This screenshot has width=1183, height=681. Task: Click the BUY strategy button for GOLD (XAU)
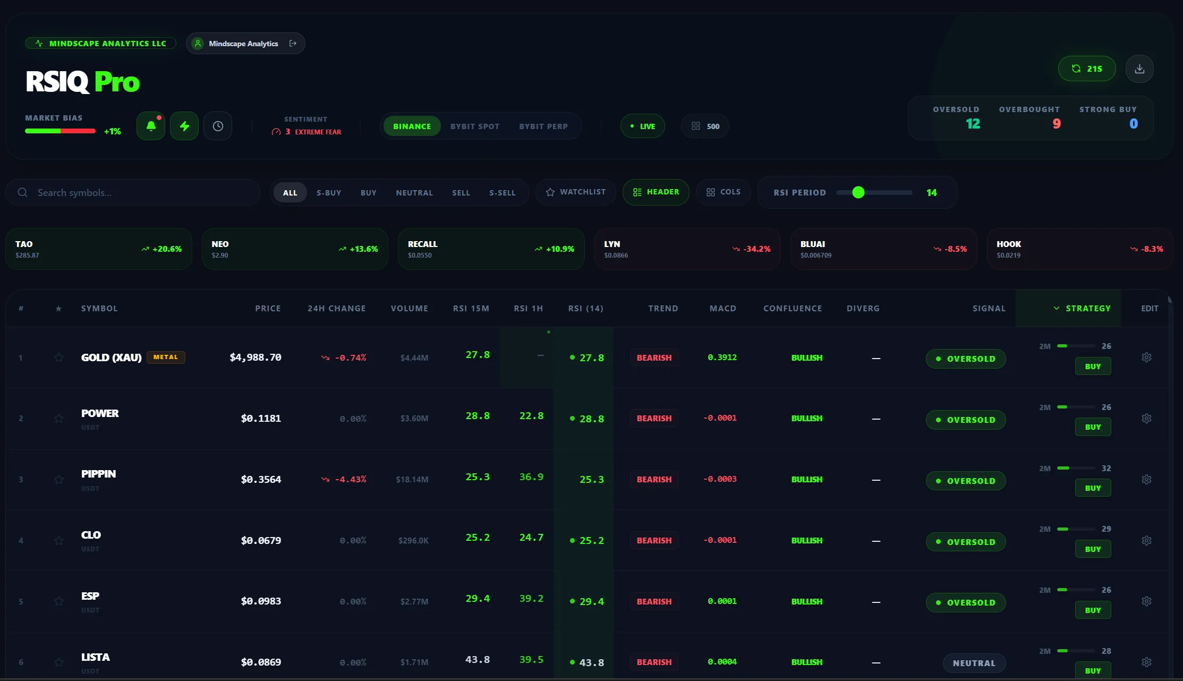[1093, 367]
